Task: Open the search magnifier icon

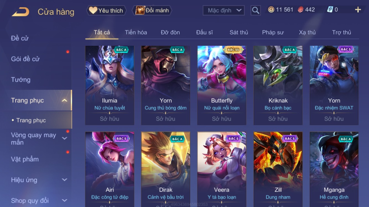Action: point(256,10)
